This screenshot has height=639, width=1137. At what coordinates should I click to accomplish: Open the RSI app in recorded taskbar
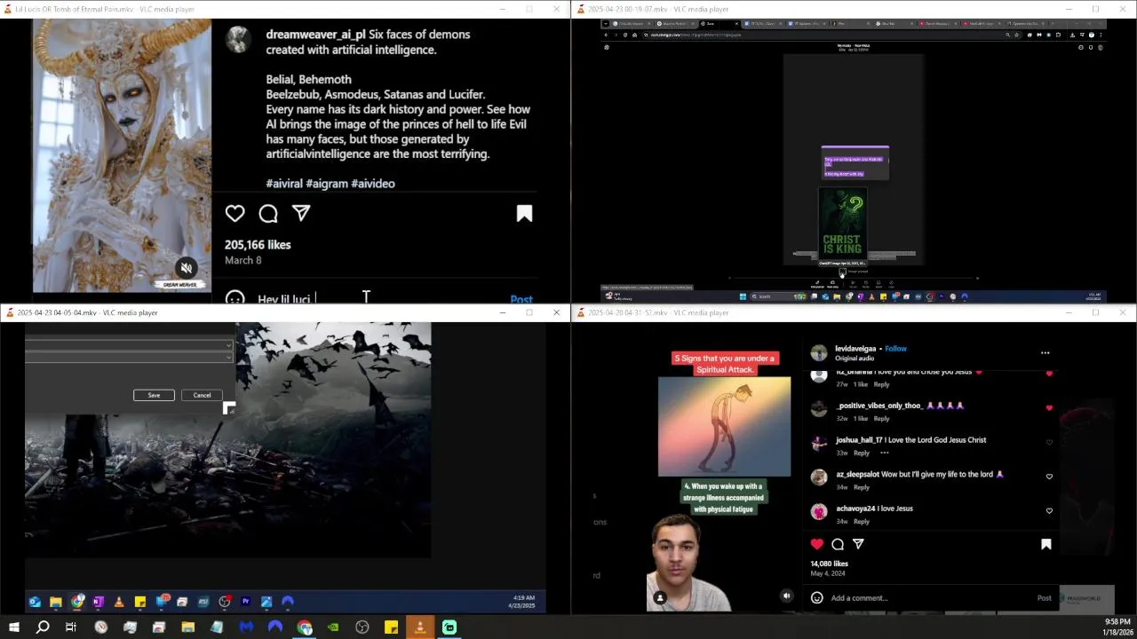[203, 602]
